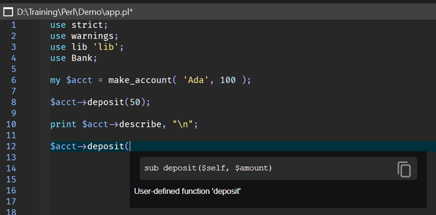Click the "\n" string on line 10
This screenshot has height=215, width=436.
[183, 124]
